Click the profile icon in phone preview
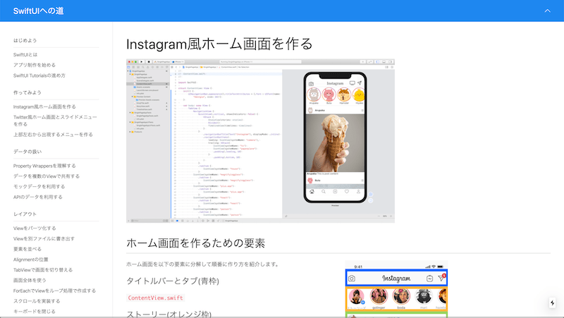Image resolution: width=564 pixels, height=318 pixels. coord(358,192)
